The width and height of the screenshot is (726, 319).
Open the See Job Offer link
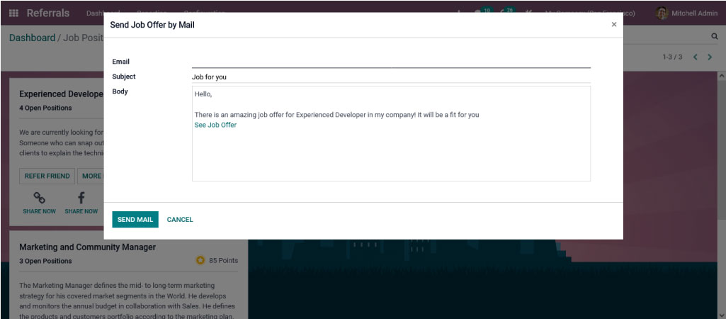[x=215, y=125]
